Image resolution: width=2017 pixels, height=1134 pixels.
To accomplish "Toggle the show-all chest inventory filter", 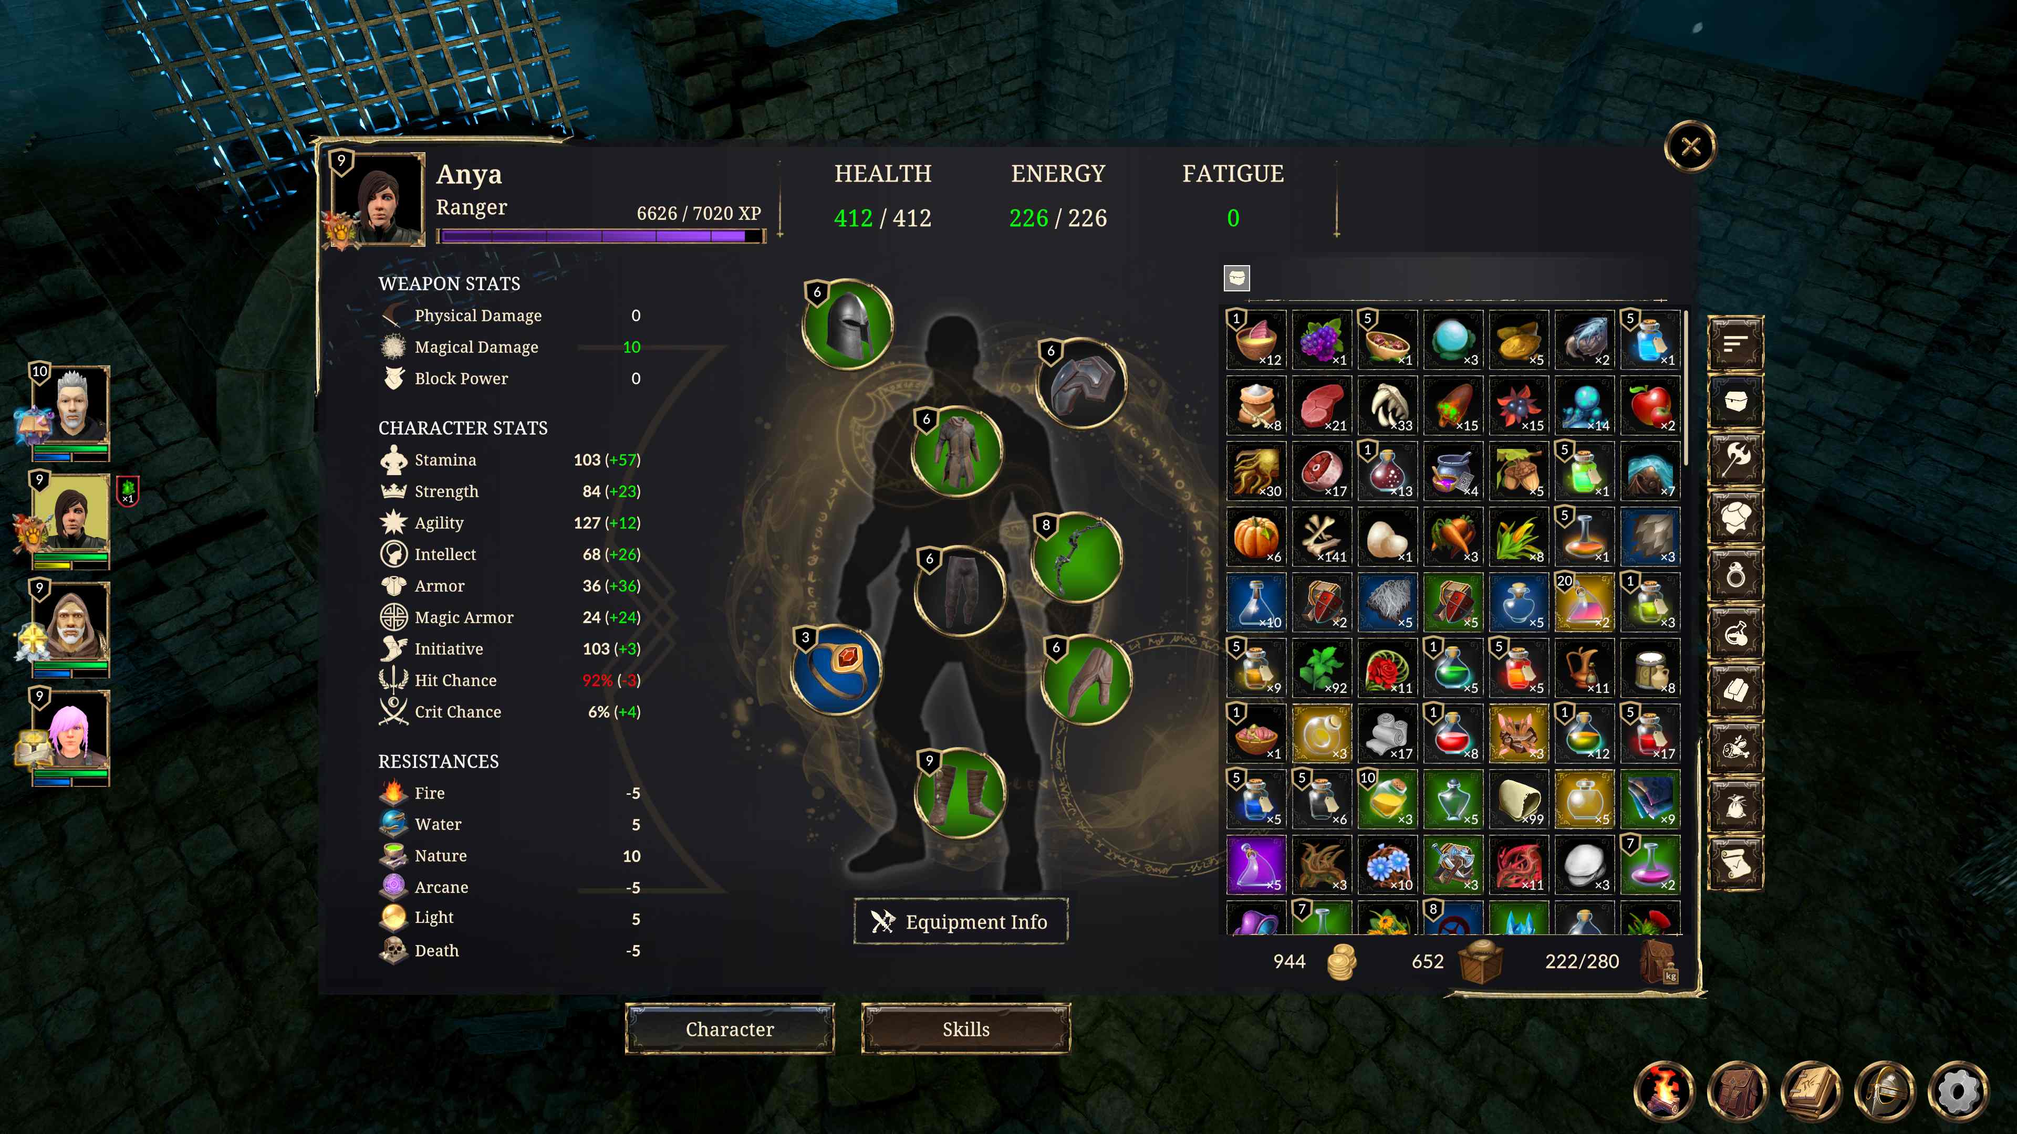I will coord(1735,402).
